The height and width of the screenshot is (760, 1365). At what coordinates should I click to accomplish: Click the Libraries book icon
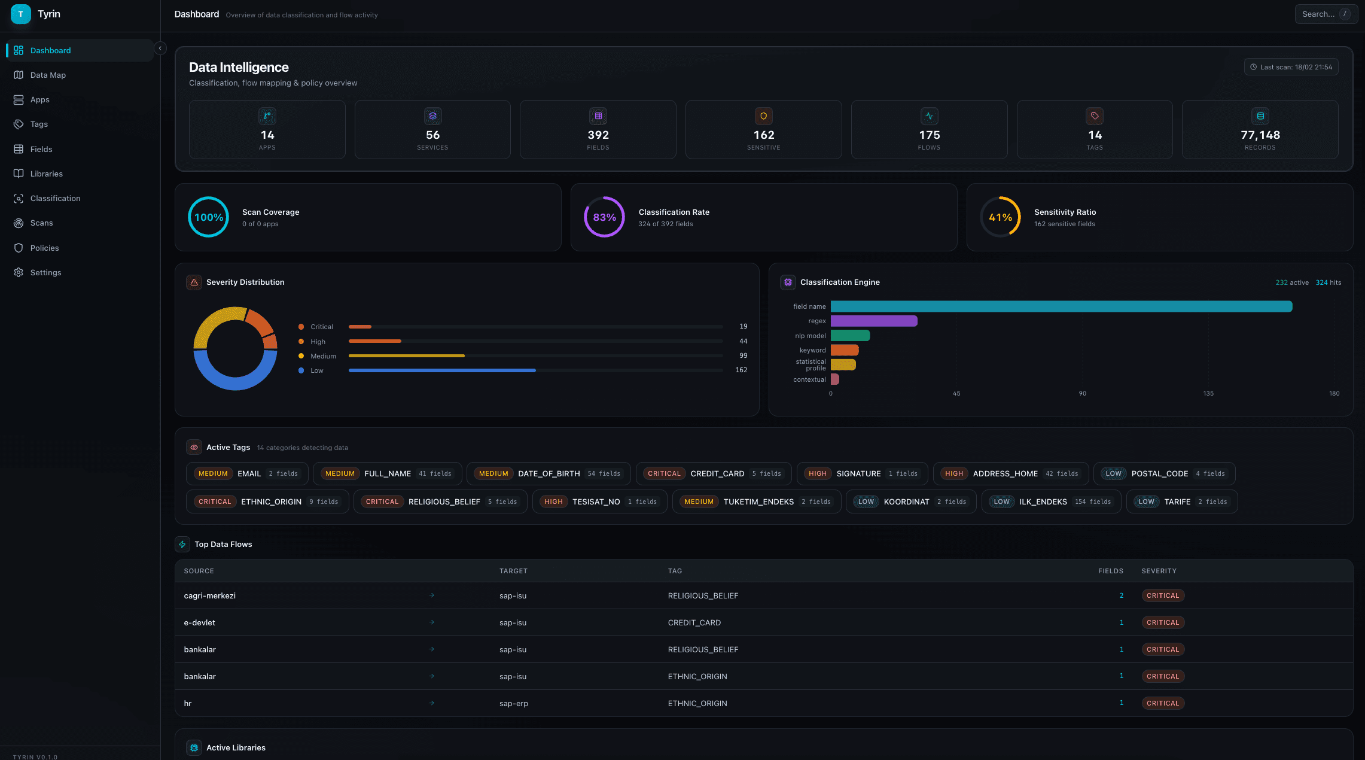pyautogui.click(x=19, y=174)
